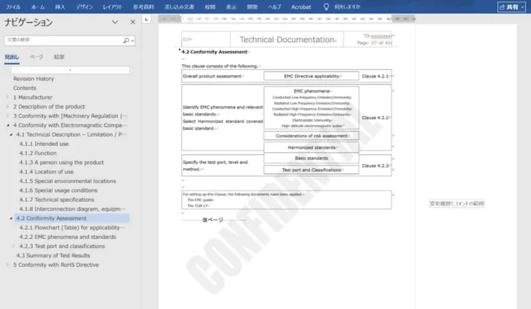Open the 開発 ribbon tab
The image size is (531, 309).
coord(252,7)
